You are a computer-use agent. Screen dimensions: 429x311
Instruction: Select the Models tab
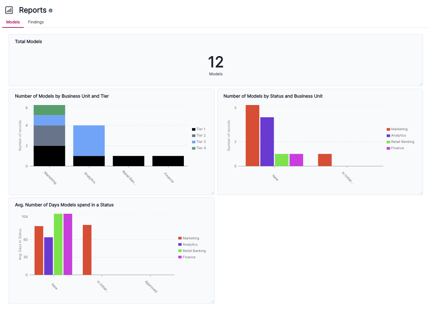point(13,22)
